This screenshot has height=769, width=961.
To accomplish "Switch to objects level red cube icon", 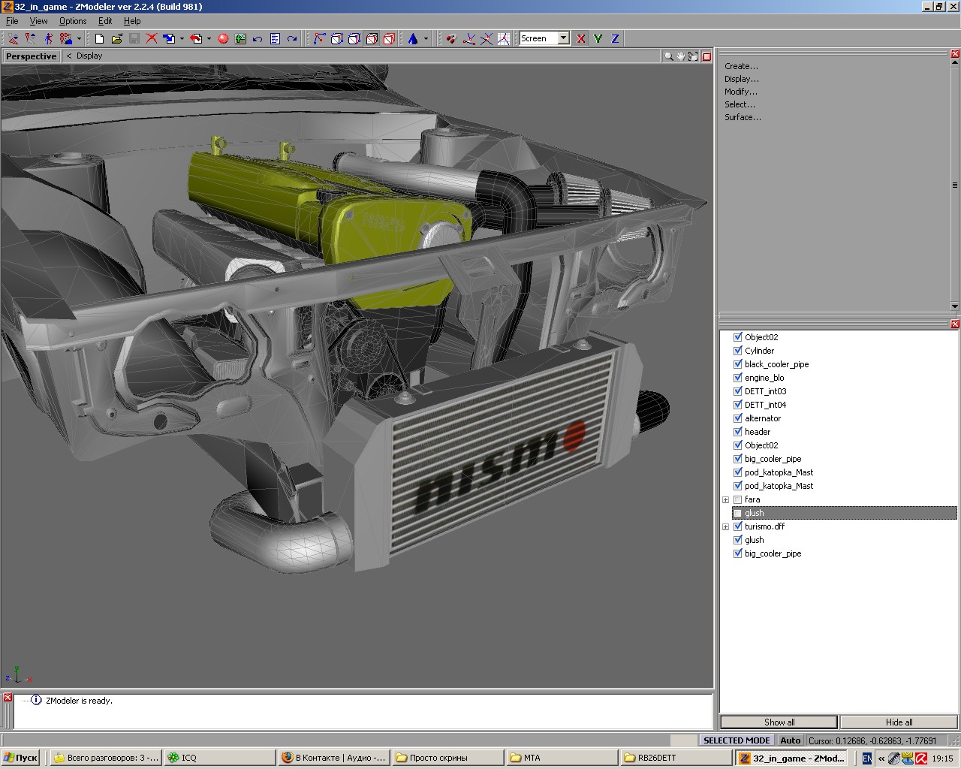I will [389, 38].
